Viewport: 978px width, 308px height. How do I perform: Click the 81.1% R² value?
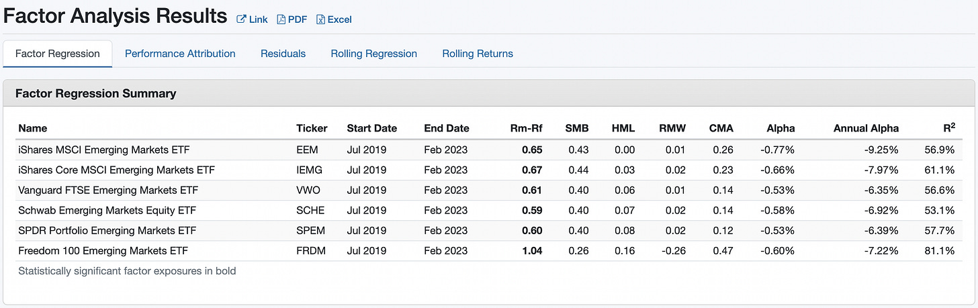(940, 251)
